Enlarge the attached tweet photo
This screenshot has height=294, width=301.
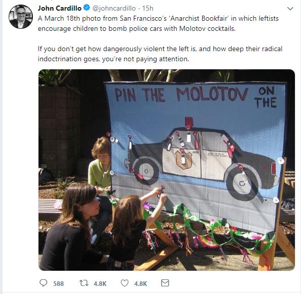point(167,170)
